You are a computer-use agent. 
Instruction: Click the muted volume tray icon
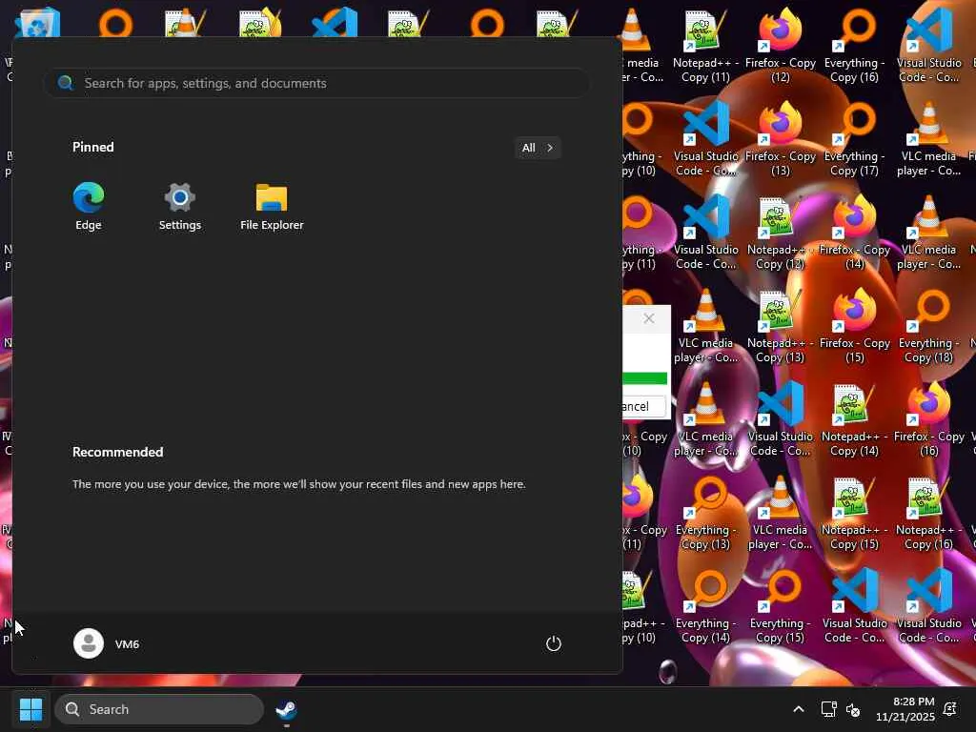(x=853, y=709)
